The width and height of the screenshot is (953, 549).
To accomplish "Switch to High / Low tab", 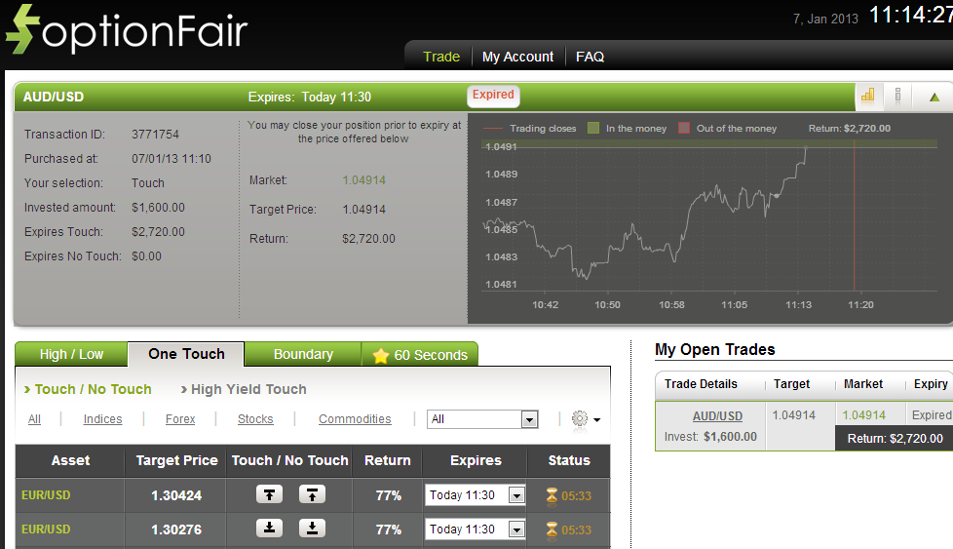I will point(71,354).
